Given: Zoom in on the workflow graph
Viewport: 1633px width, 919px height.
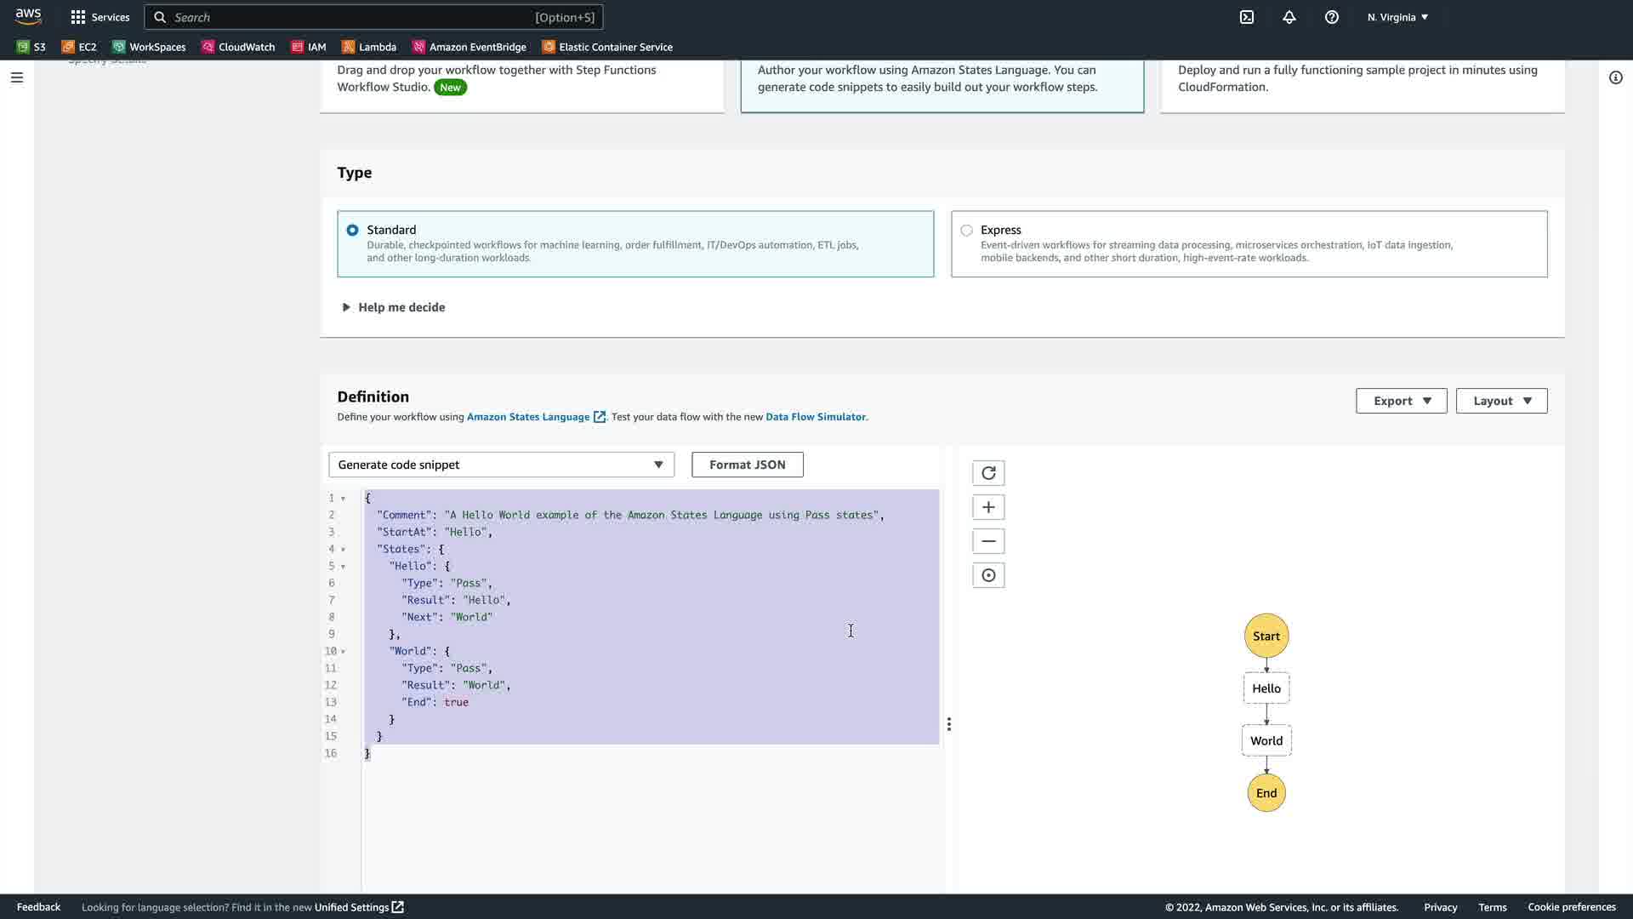Looking at the screenshot, I should point(988,507).
